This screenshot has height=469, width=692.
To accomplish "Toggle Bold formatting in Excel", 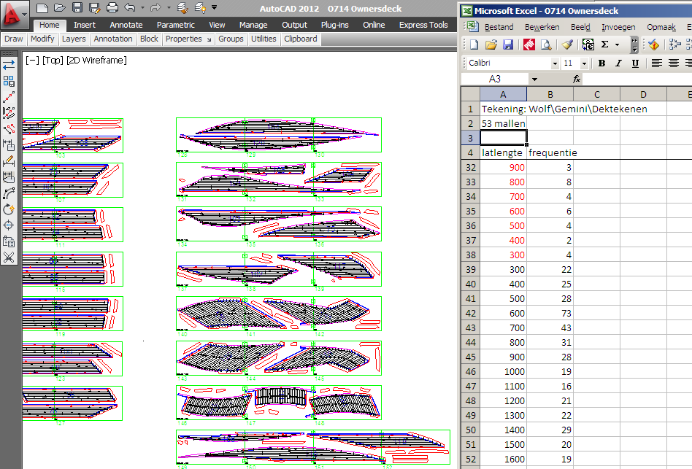I will coord(601,63).
